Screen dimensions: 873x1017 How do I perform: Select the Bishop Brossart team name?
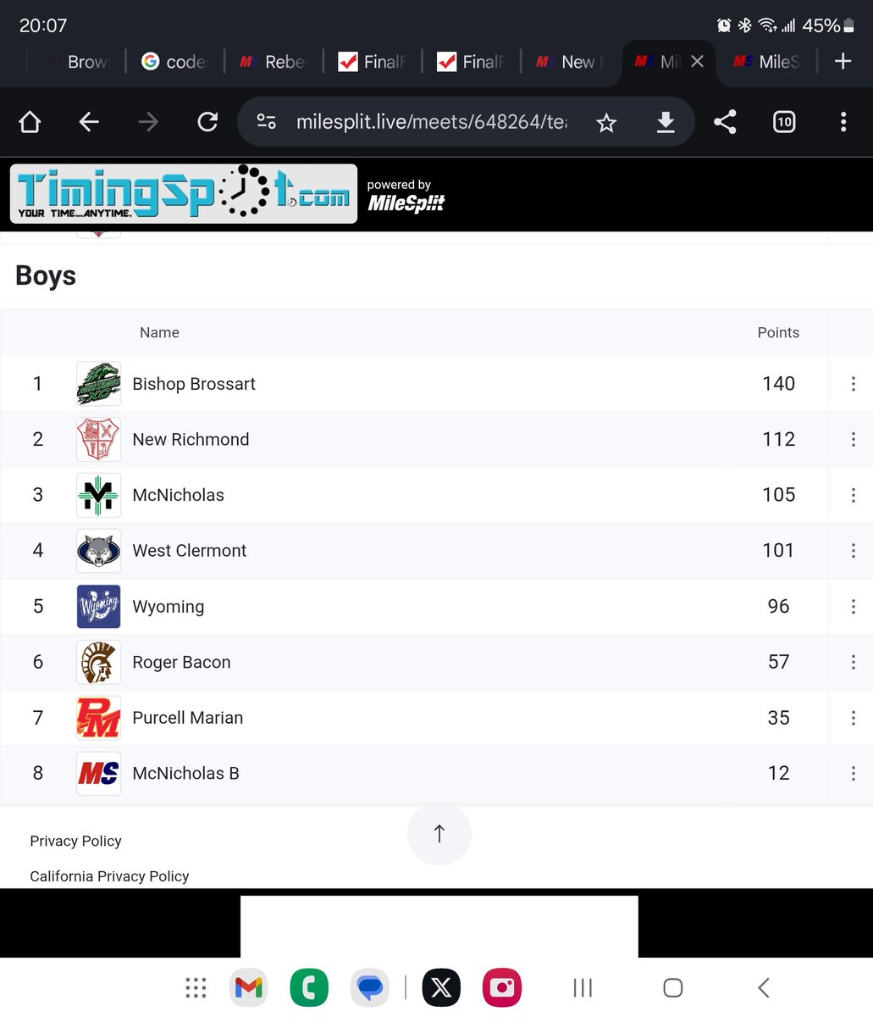[x=194, y=384]
